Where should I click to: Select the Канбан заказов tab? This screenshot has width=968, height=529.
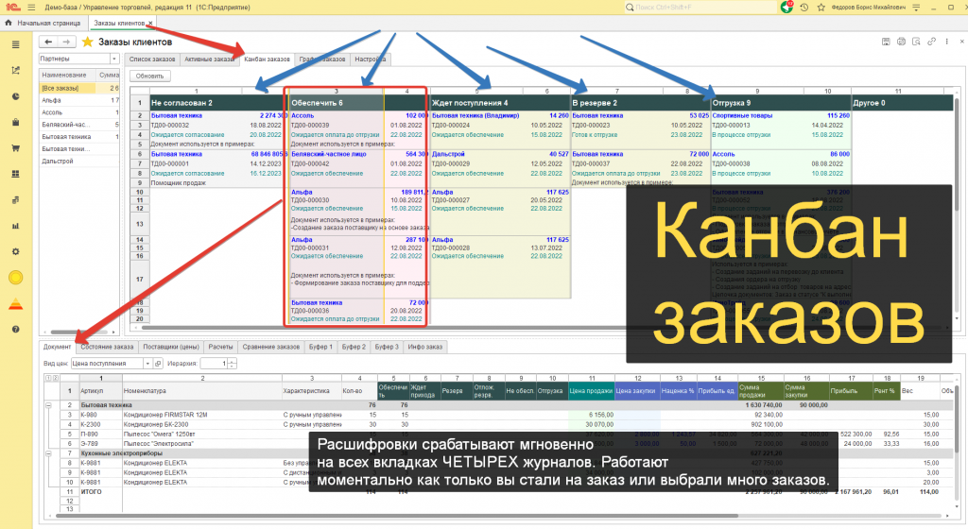[267, 60]
